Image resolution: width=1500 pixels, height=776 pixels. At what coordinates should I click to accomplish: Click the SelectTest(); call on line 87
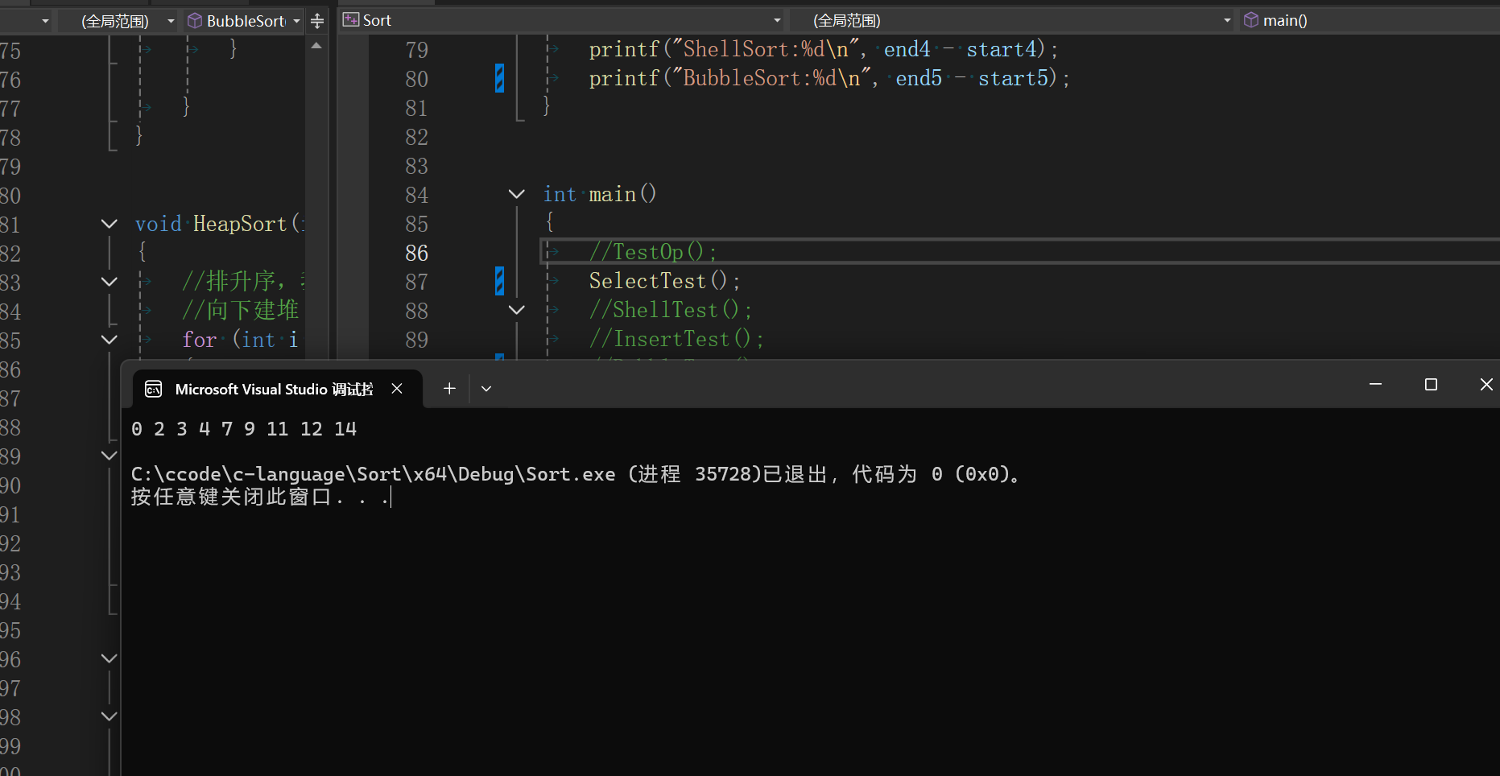pyautogui.click(x=664, y=281)
